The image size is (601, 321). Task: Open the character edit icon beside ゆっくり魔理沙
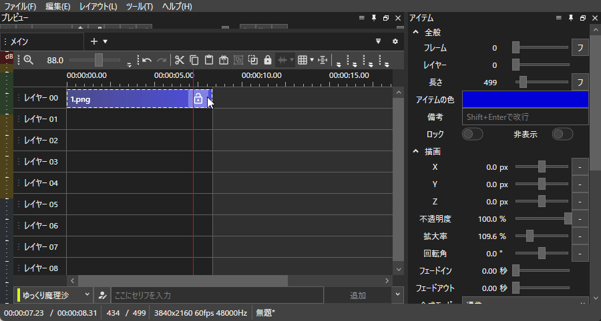pyautogui.click(x=102, y=295)
